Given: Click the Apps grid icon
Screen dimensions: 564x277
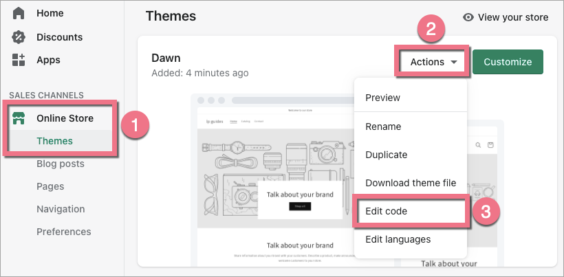Looking at the screenshot, I should pyautogui.click(x=19, y=60).
